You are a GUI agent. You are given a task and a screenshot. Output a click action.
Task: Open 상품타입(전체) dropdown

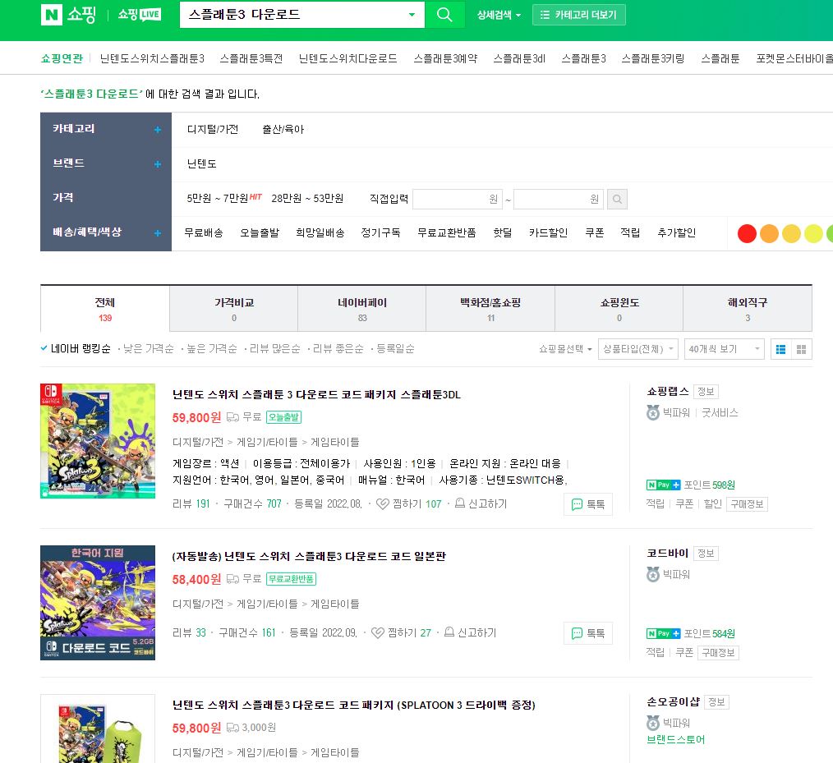pyautogui.click(x=638, y=349)
